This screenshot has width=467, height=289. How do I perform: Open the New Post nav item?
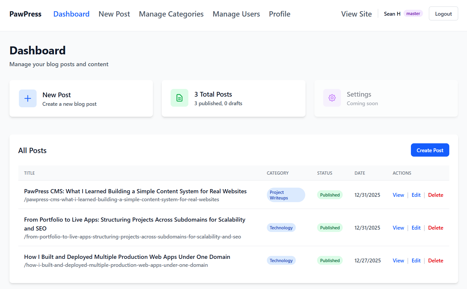pos(114,14)
